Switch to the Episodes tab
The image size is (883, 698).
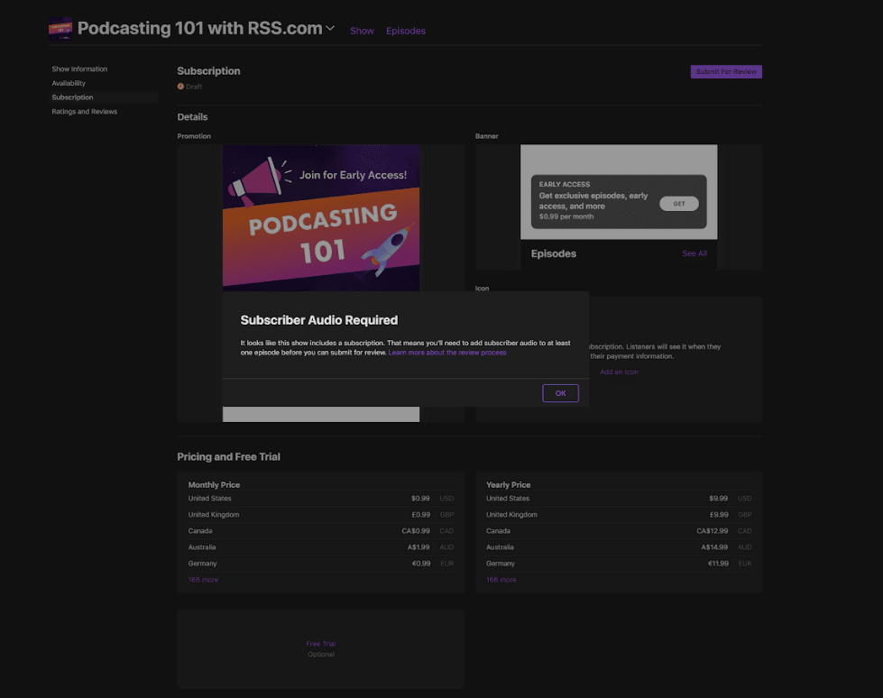[406, 31]
